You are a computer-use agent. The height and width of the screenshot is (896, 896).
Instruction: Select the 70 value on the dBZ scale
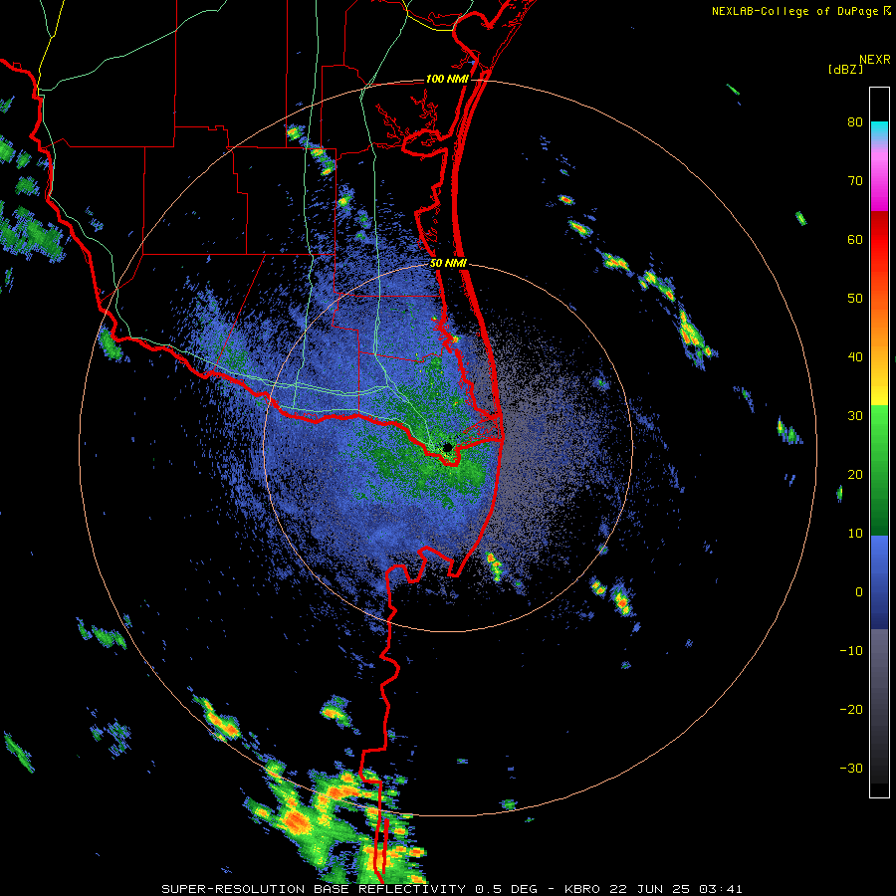click(x=855, y=181)
